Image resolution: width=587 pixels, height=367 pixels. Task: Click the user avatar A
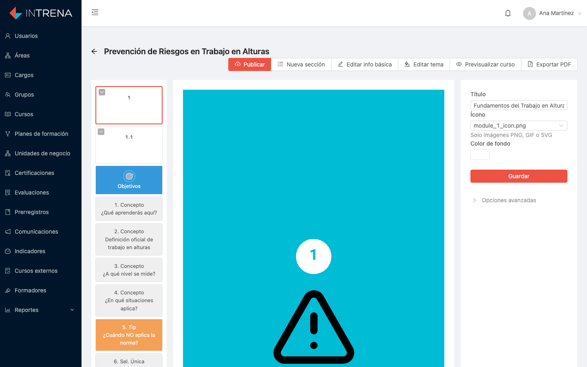[x=529, y=13]
